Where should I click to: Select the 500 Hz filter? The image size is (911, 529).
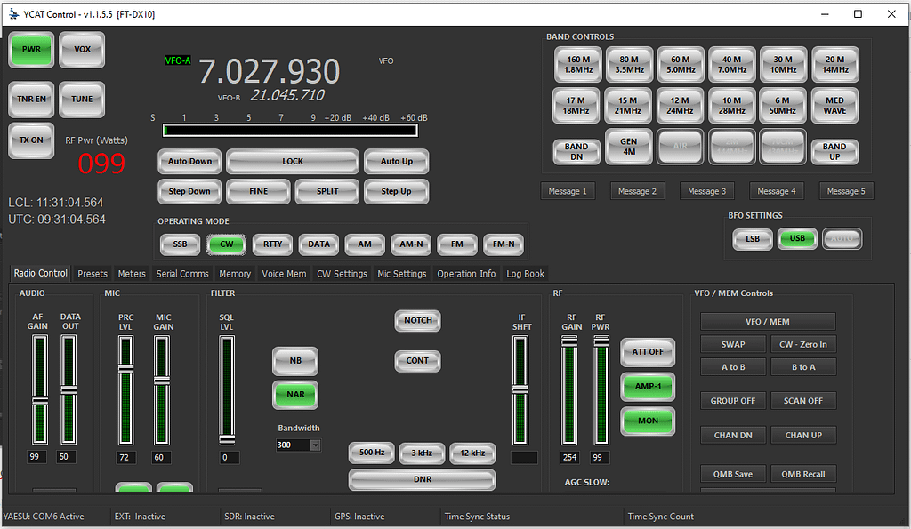372,453
